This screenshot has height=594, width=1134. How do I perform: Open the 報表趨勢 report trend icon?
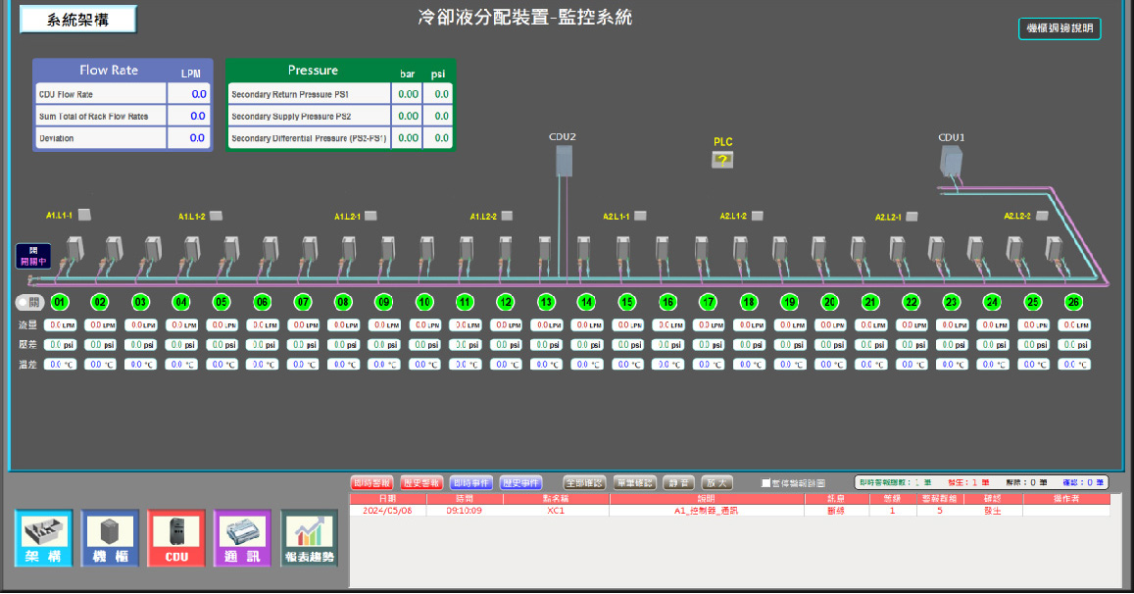click(309, 538)
